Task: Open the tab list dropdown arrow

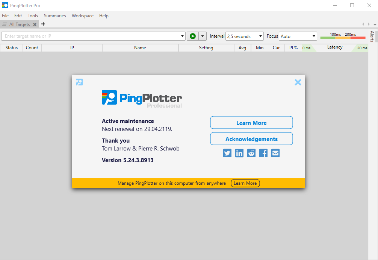Action: point(375,24)
